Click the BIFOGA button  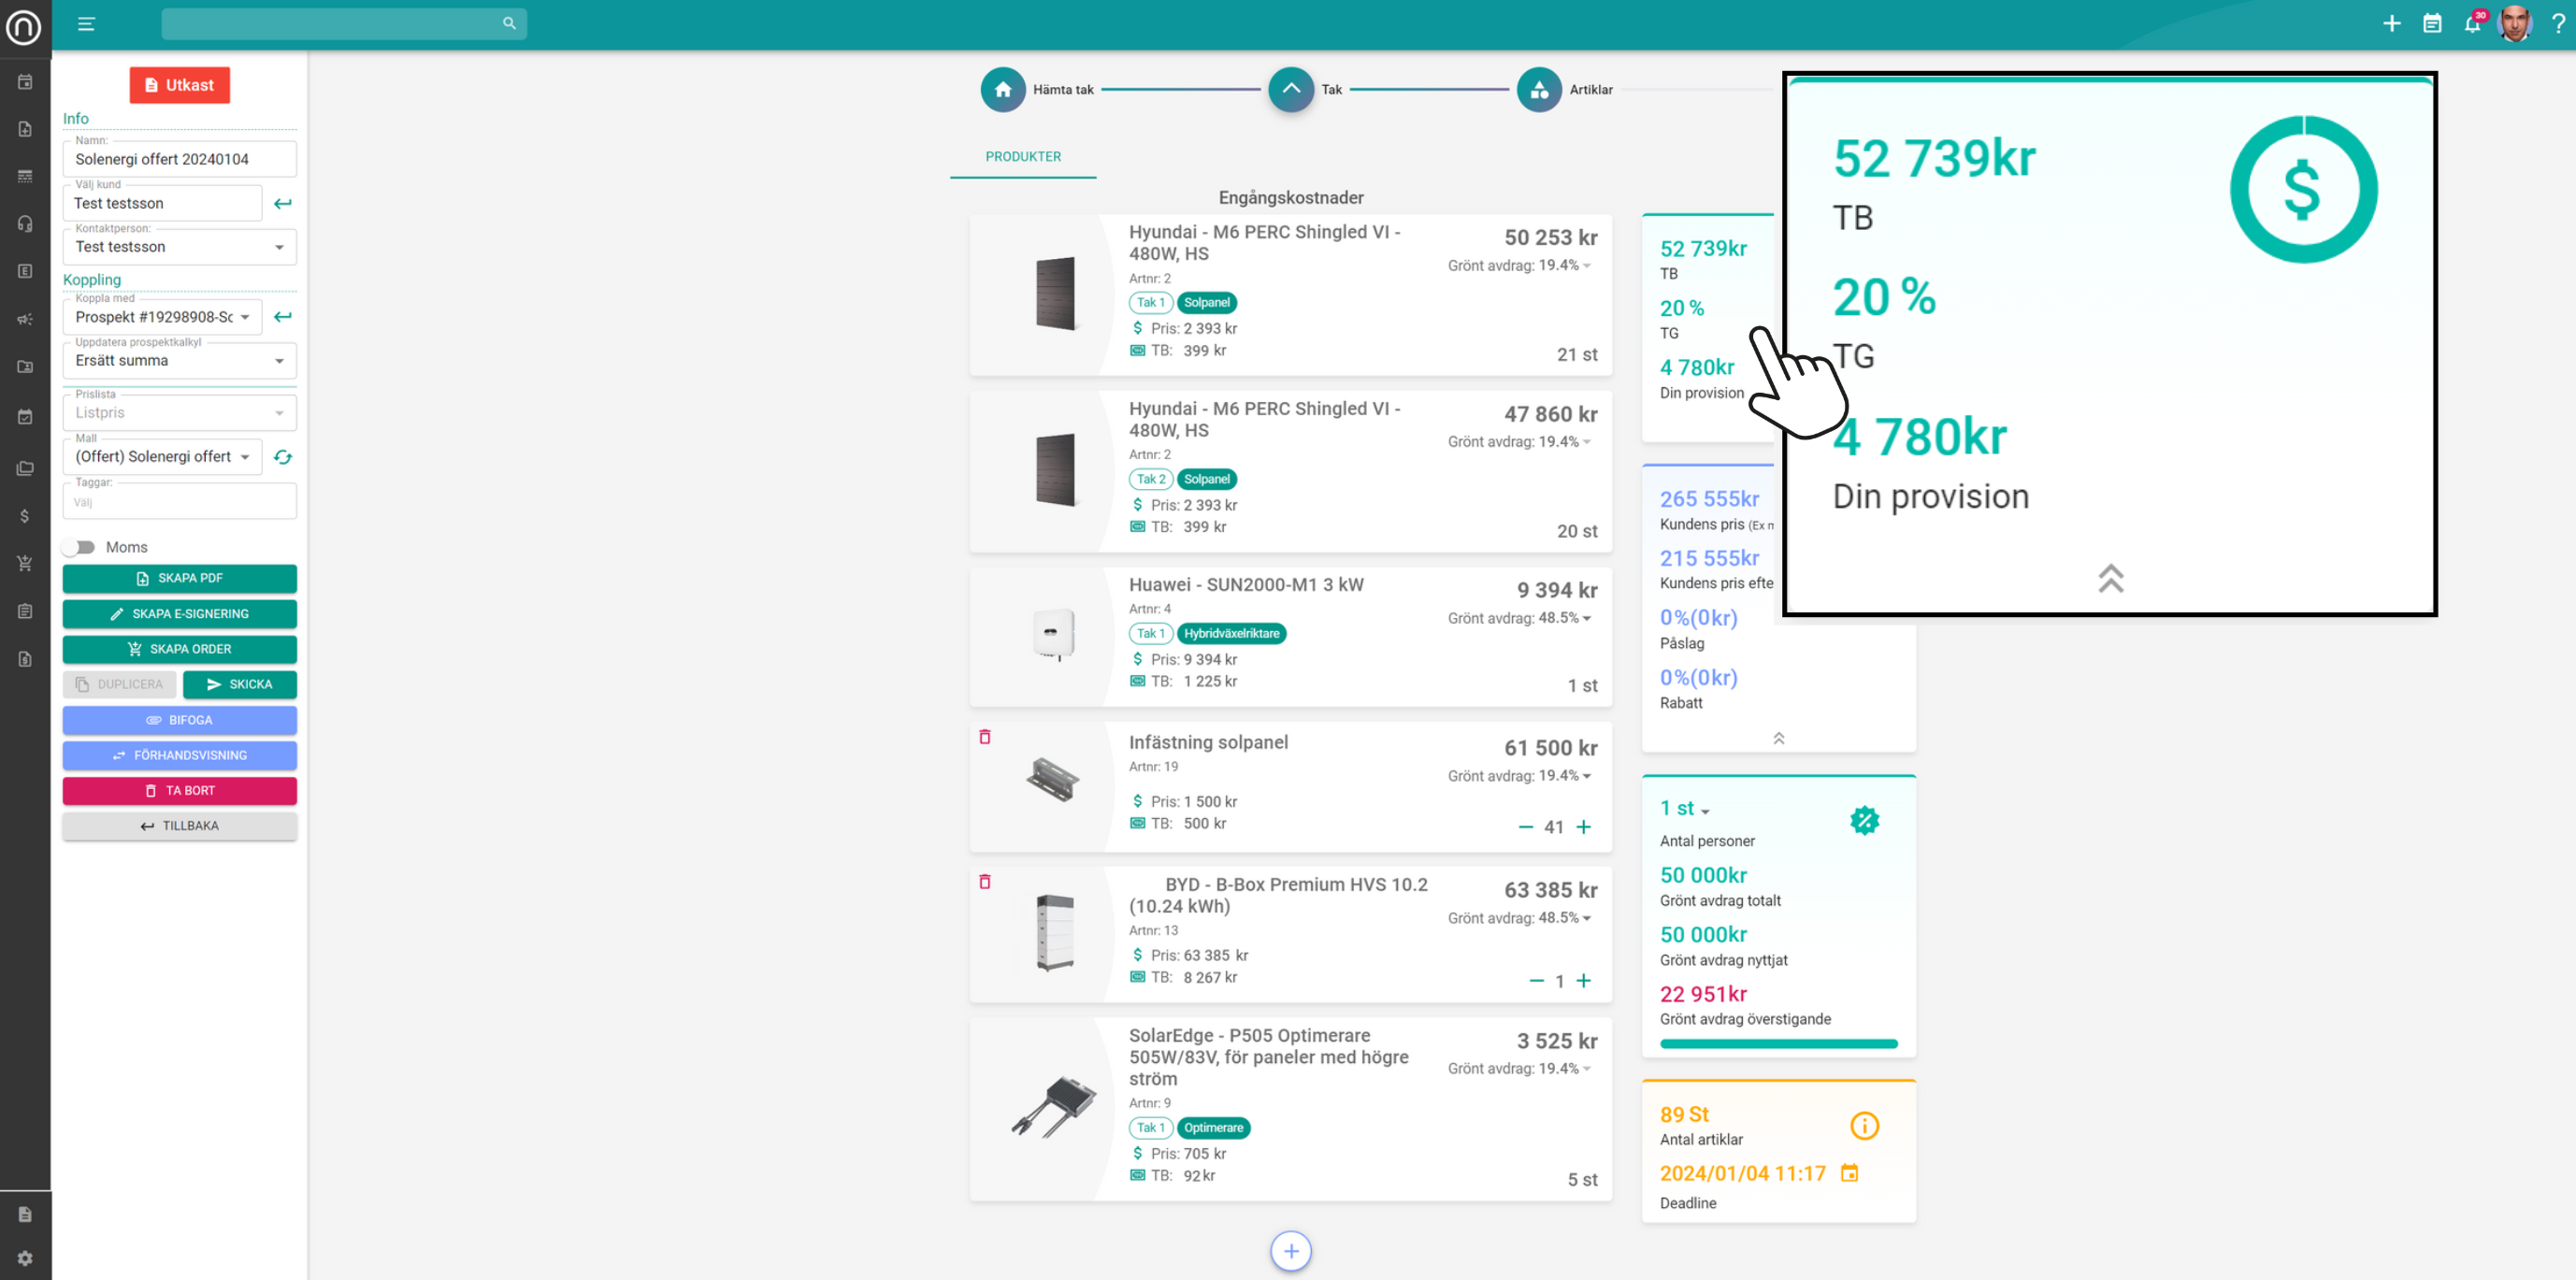pos(180,720)
